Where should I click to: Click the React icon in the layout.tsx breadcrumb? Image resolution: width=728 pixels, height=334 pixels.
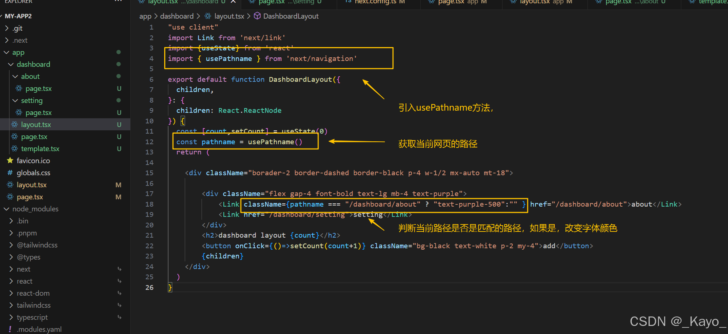point(207,16)
